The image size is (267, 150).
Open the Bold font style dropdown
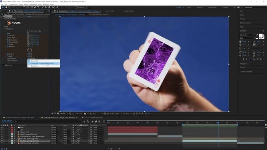247,38
